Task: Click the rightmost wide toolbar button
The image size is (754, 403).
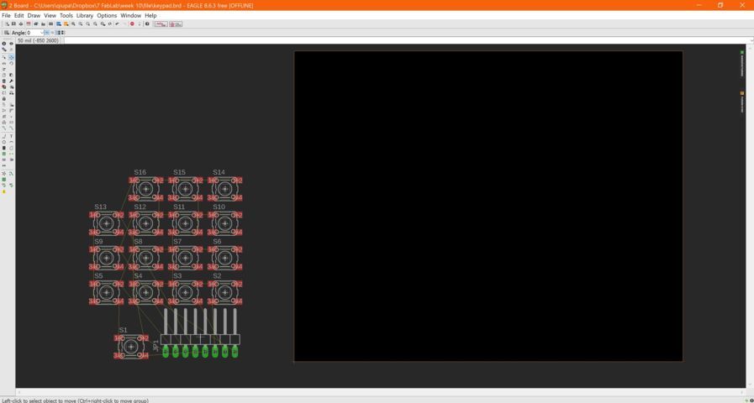Action: click(176, 24)
